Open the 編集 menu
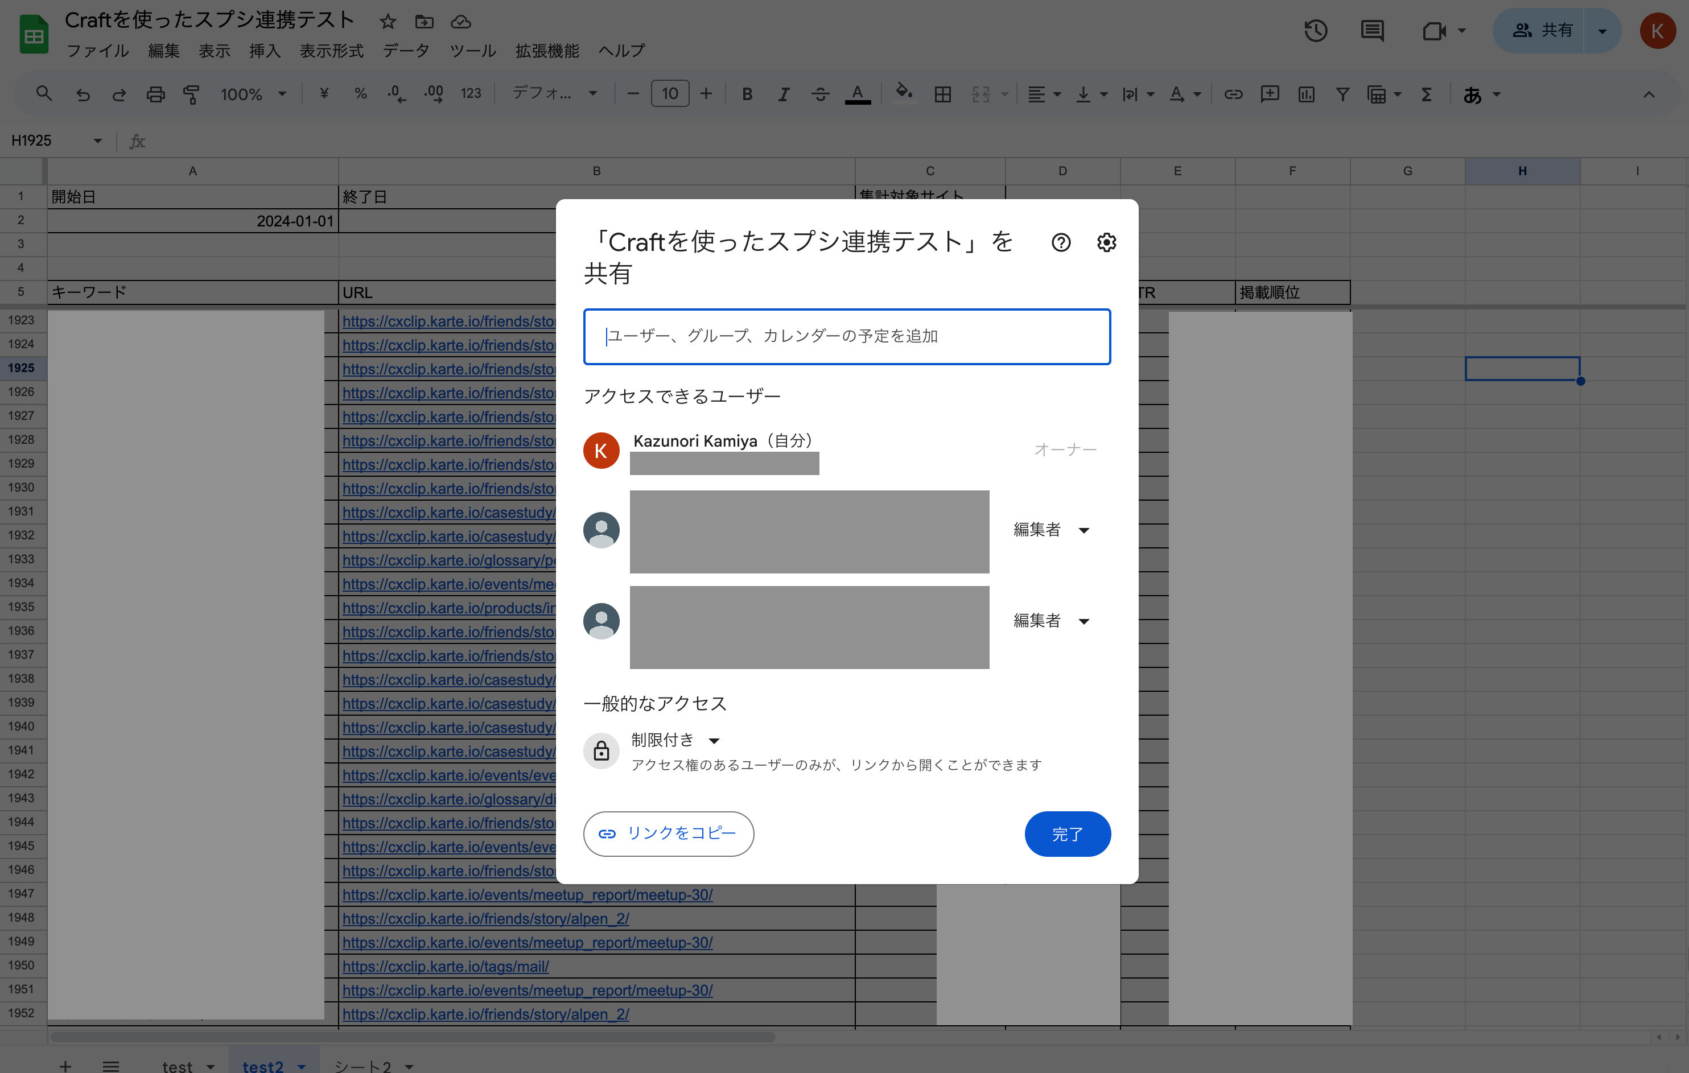Viewport: 1689px width, 1073px height. 164,51
